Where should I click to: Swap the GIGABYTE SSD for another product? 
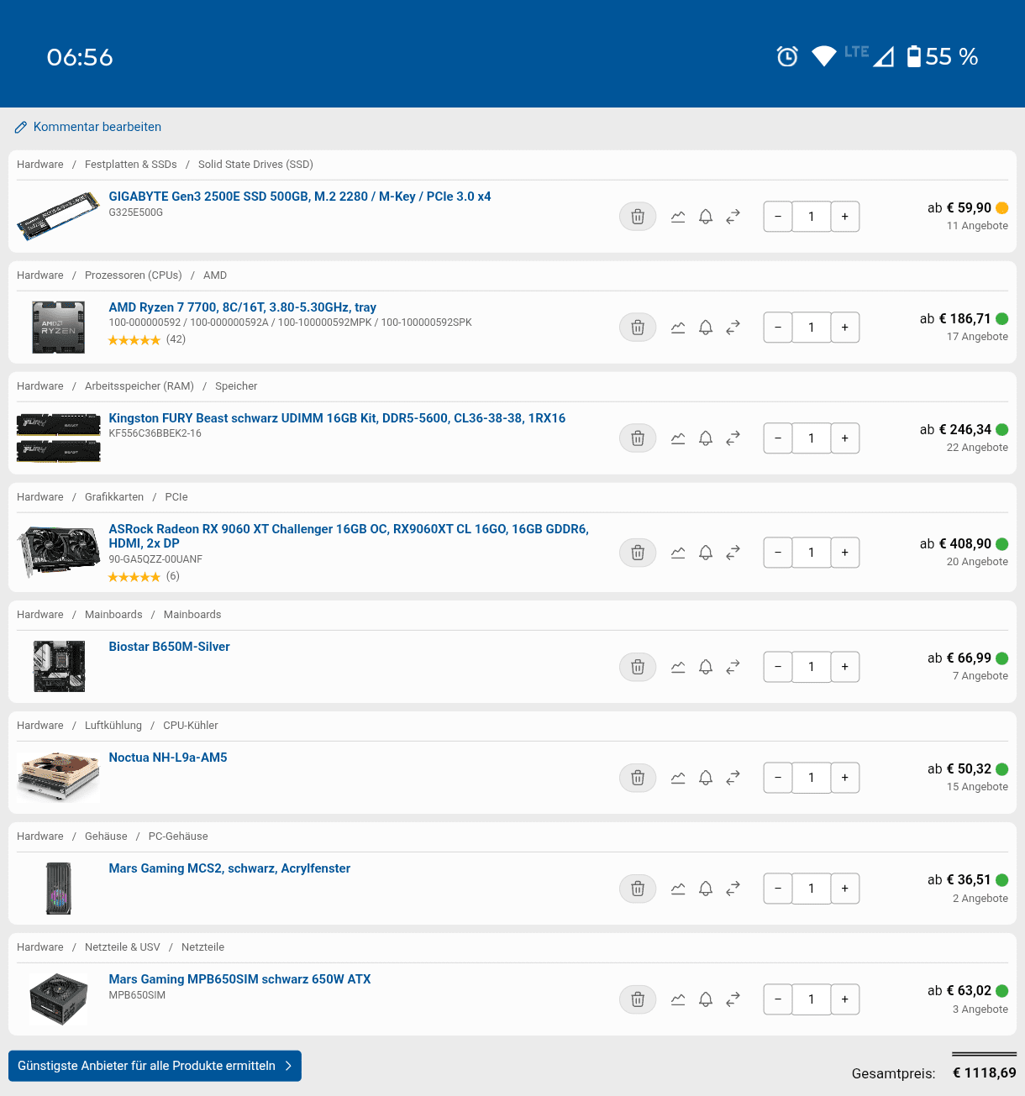(733, 217)
